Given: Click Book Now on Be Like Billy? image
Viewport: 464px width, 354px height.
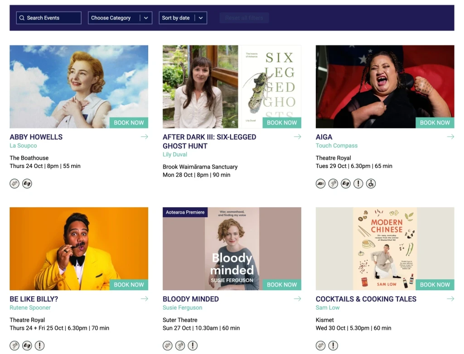Looking at the screenshot, I should [x=129, y=285].
